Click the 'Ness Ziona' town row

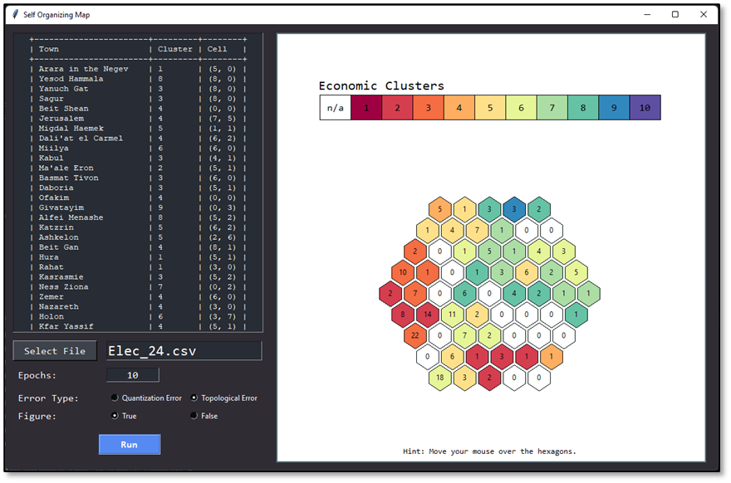(x=138, y=287)
